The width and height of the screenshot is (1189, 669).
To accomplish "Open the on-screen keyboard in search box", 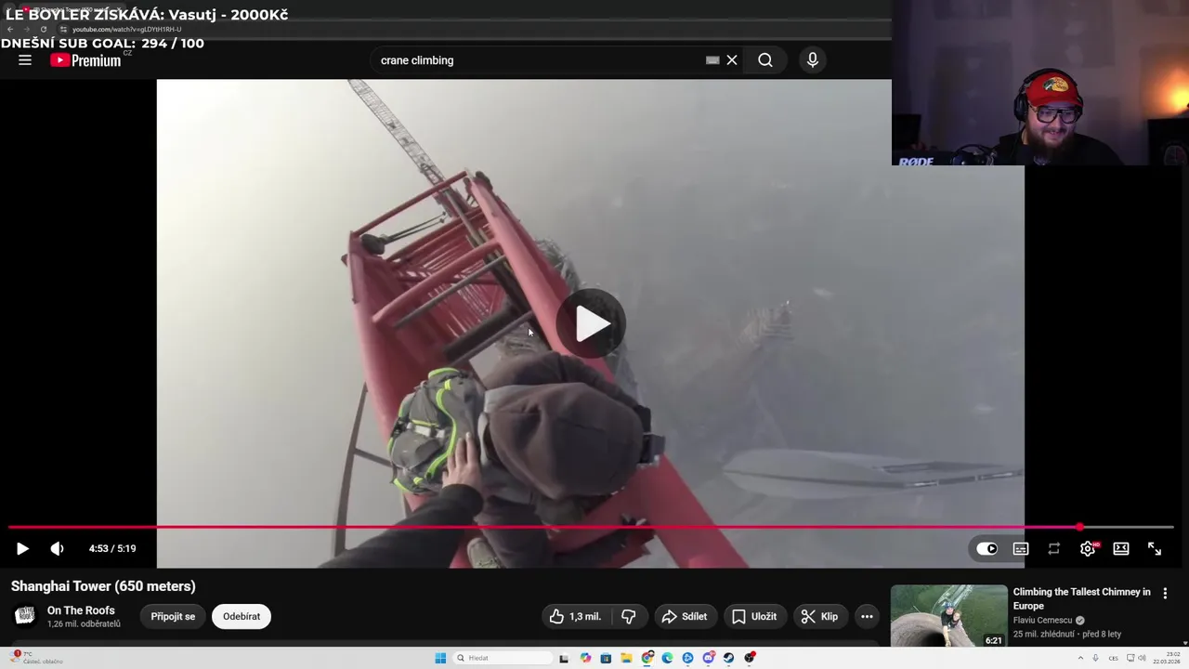I will pyautogui.click(x=712, y=60).
